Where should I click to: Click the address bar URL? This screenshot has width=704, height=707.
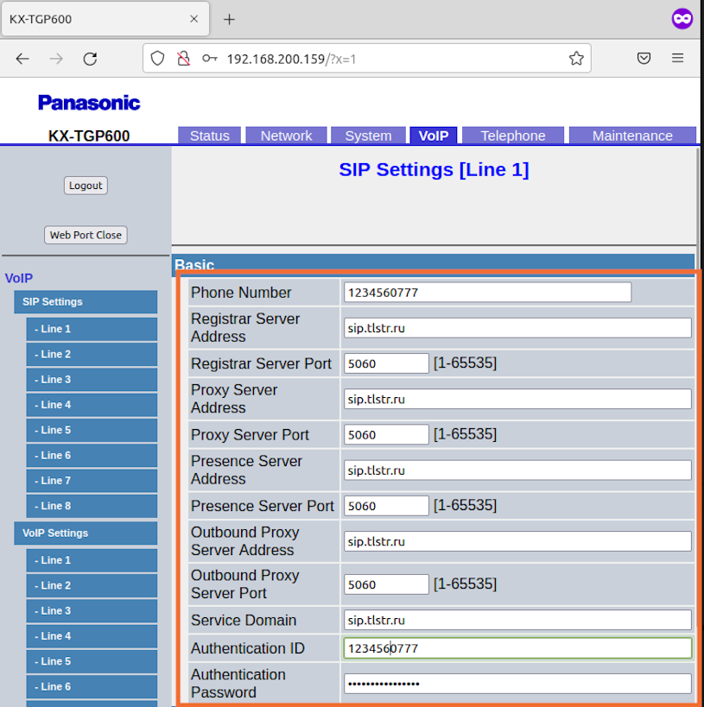pyautogui.click(x=291, y=59)
